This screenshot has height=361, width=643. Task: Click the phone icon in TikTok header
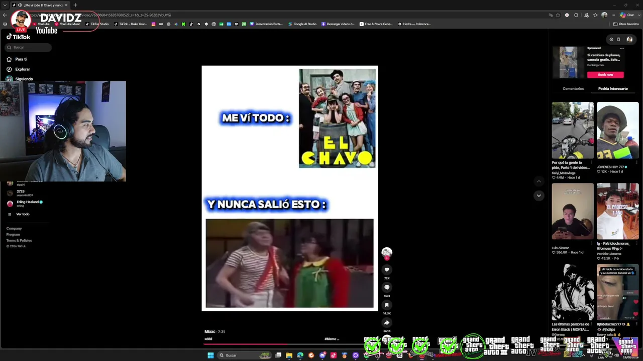pos(618,39)
